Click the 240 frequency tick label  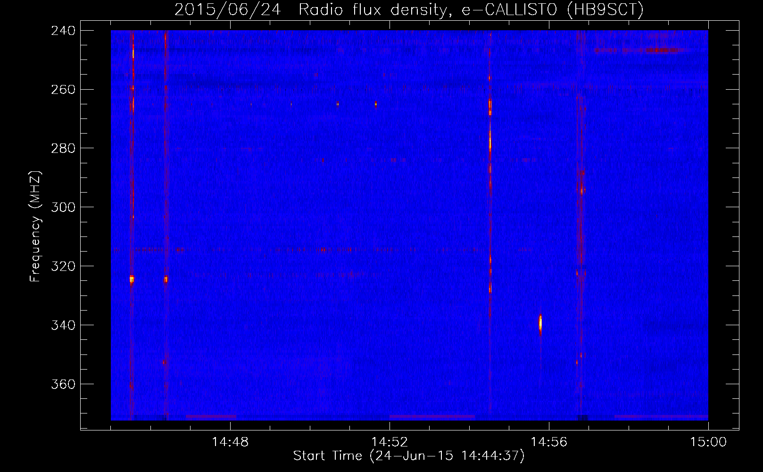[x=63, y=31]
